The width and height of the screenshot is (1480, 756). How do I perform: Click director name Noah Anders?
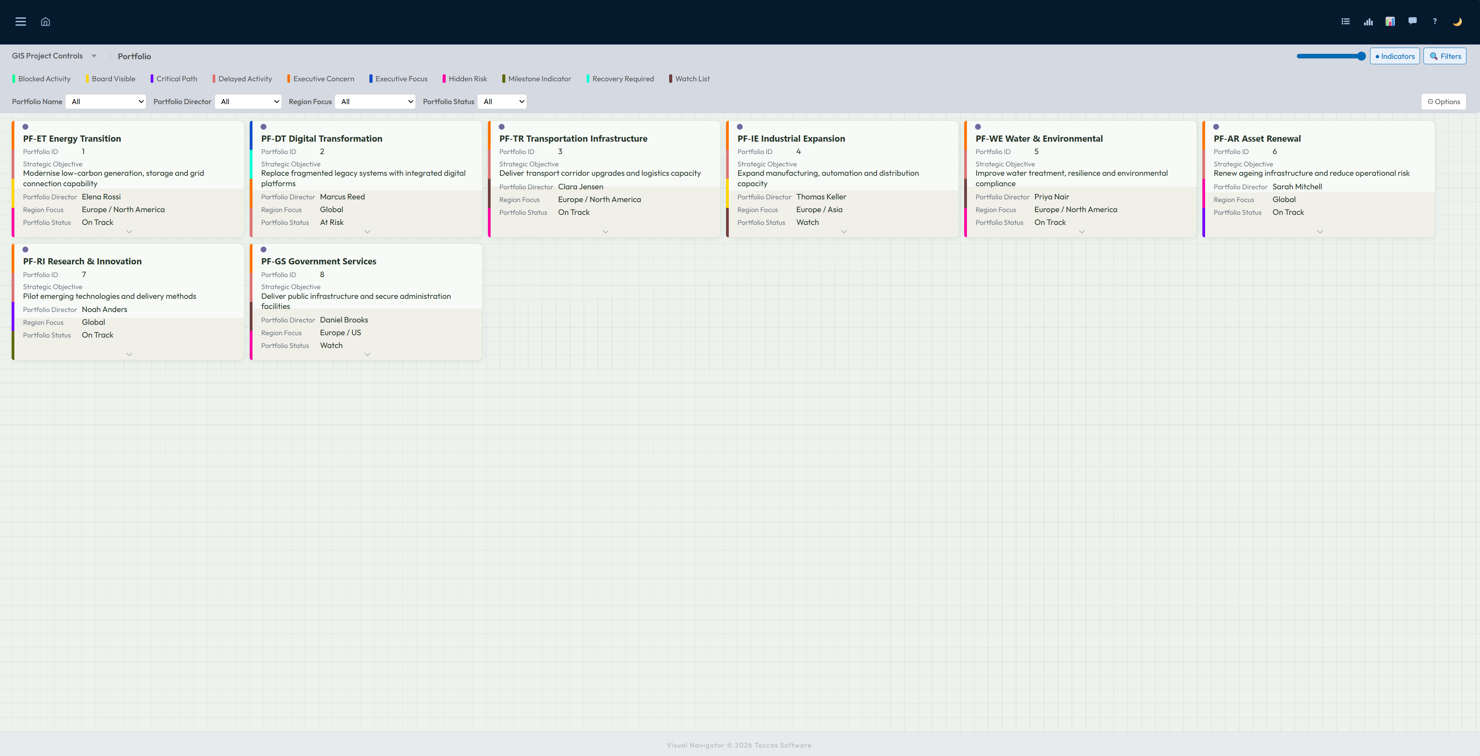tap(105, 309)
